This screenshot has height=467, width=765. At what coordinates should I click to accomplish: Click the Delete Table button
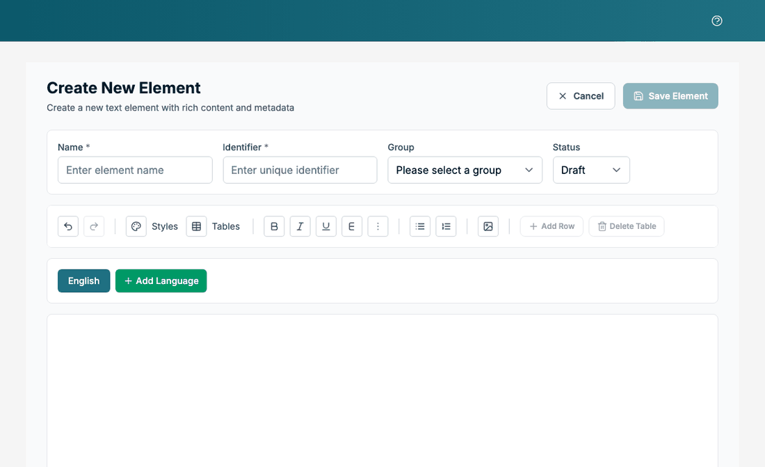(x=627, y=226)
